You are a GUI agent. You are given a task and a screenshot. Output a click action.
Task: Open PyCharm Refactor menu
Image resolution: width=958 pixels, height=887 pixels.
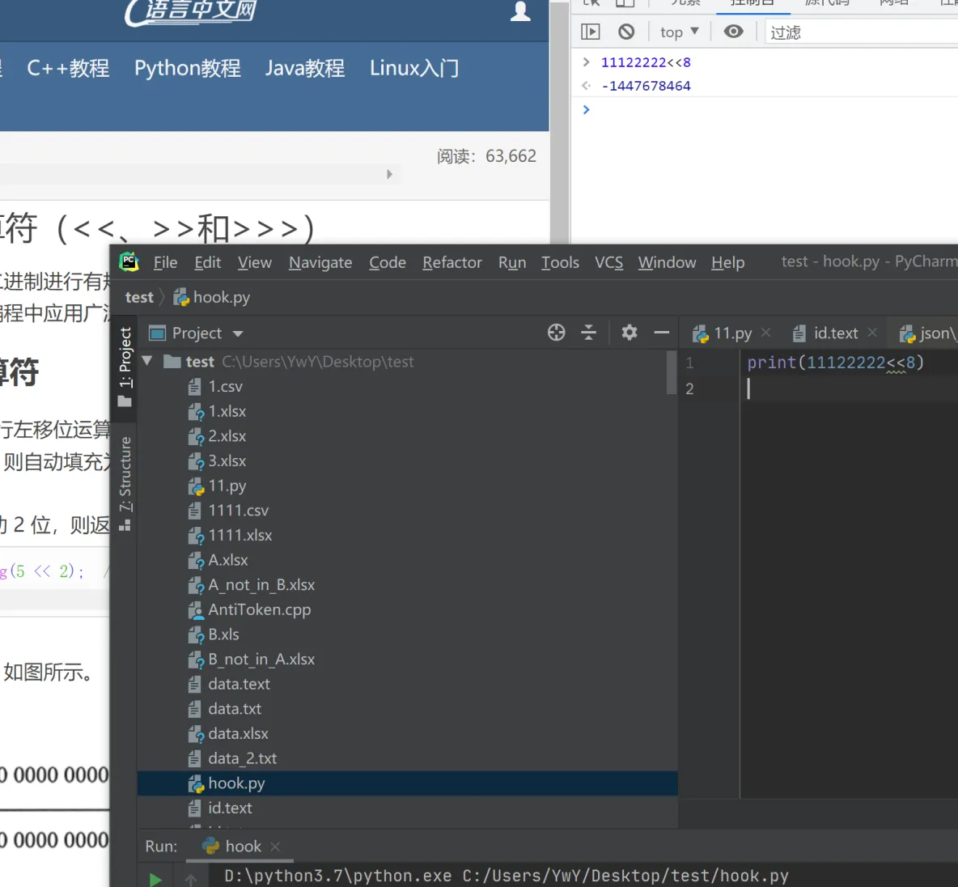[452, 262]
